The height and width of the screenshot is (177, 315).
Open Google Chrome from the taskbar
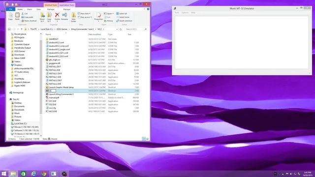click(44, 174)
